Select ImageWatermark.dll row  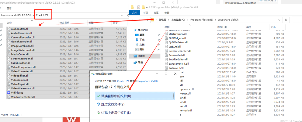[x=67, y=50]
